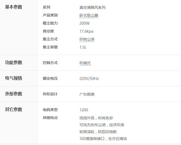
Task: Open the 织物尘袋 glossary link
Action: pos(87,40)
